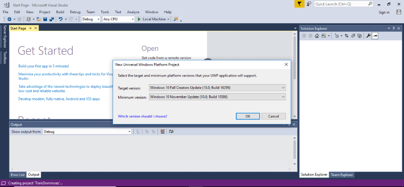The height and width of the screenshot is (187, 404).
Task: Open the Toolbox side tab
Action: pos(5,57)
